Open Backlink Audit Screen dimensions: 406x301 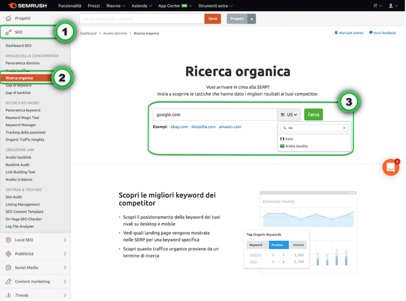17,165
